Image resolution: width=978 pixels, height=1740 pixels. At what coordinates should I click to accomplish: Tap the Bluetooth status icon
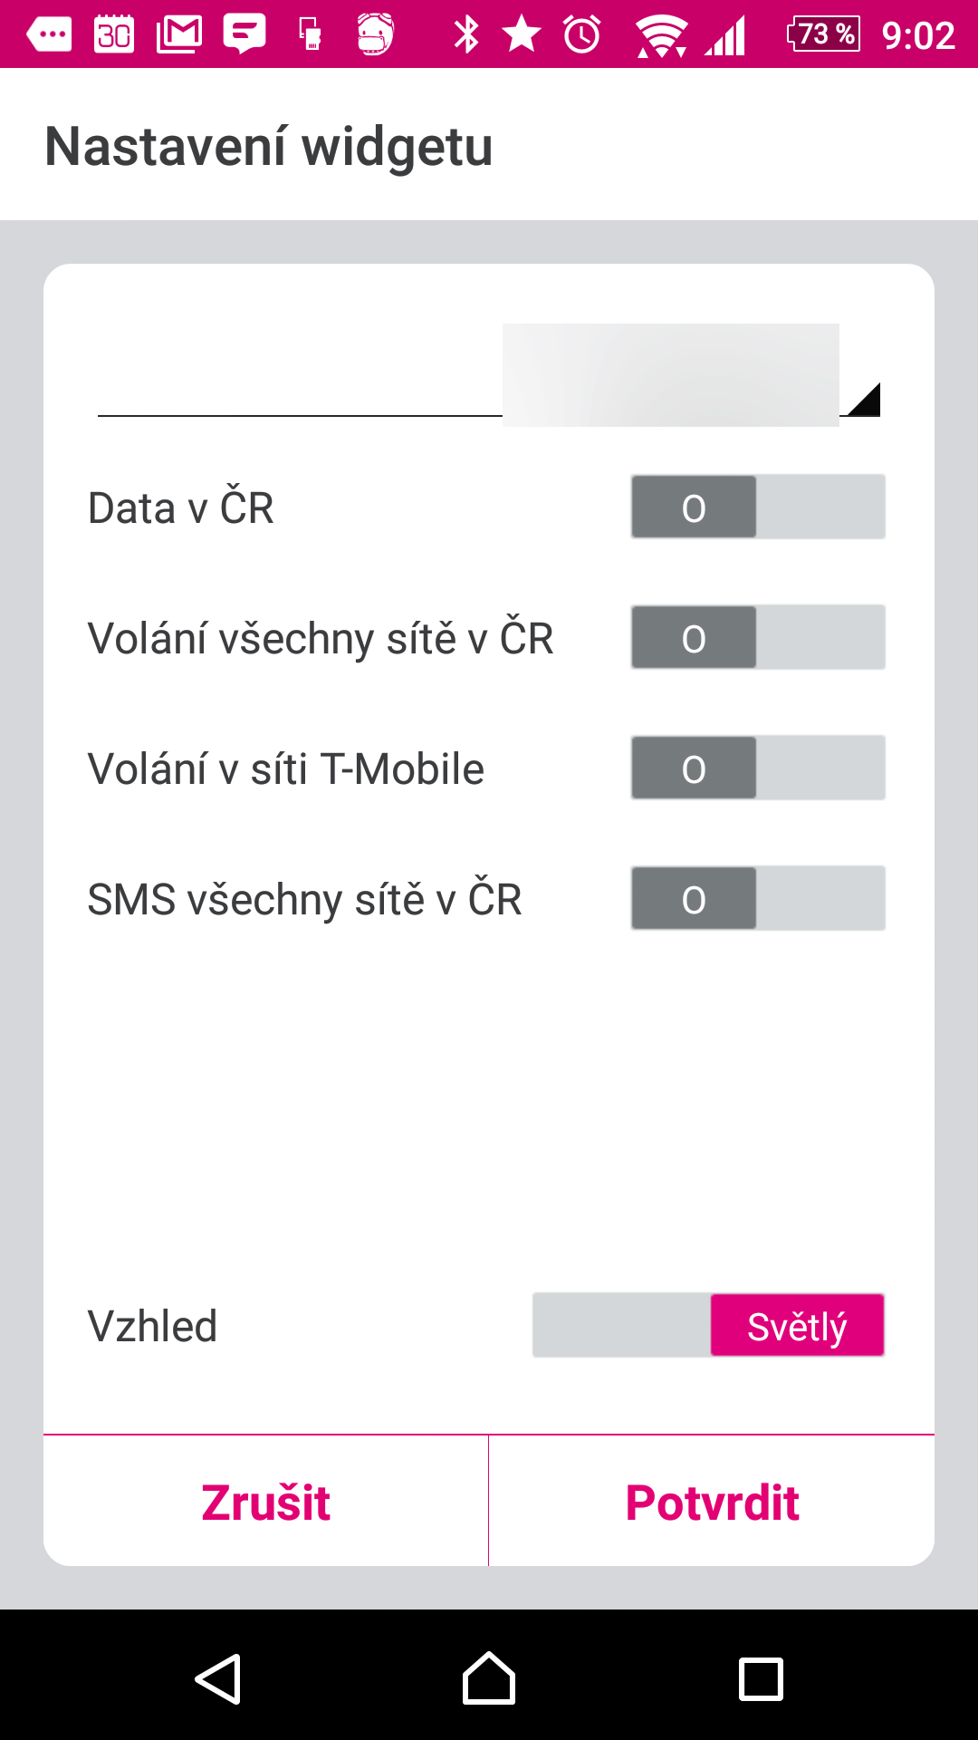(x=466, y=34)
